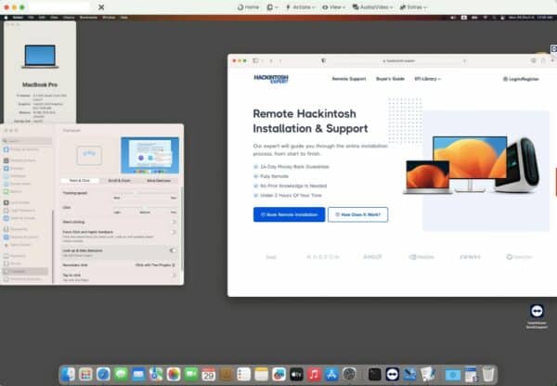Open Secondary click dropdown

tap(155, 265)
